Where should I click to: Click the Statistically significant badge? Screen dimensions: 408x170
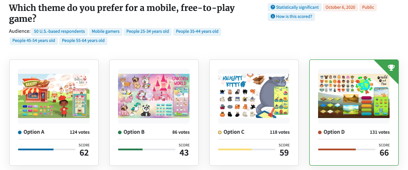[294, 7]
